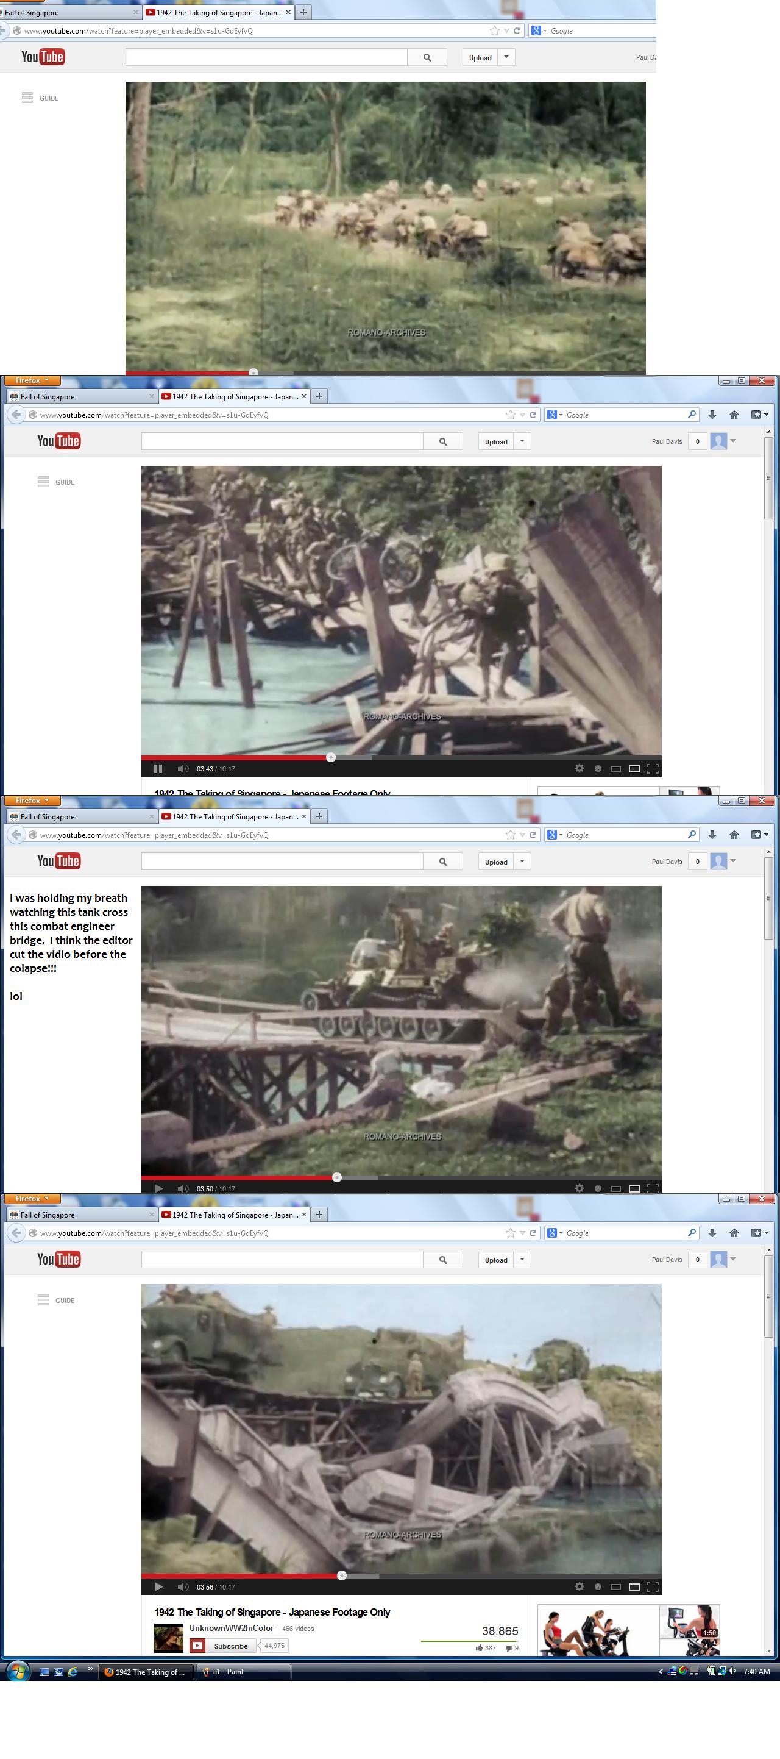Close the 1942 Singapore tab in 03:50 window
This screenshot has width=780, height=1759.
point(304,816)
